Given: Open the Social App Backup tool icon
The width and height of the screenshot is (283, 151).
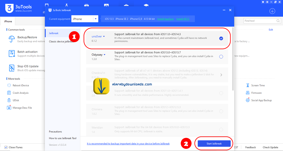Looking at the screenshot, I should point(248,100).
